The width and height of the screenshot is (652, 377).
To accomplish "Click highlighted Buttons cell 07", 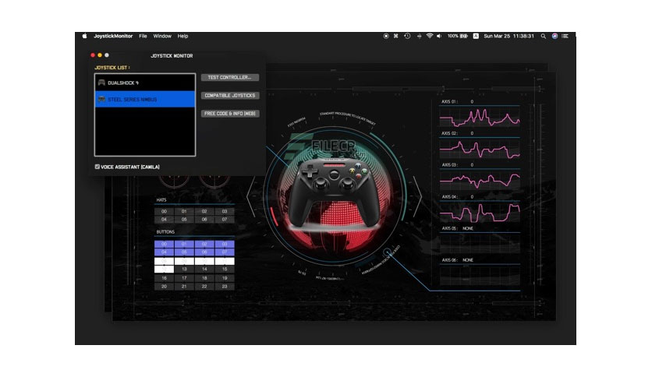I will point(225,252).
